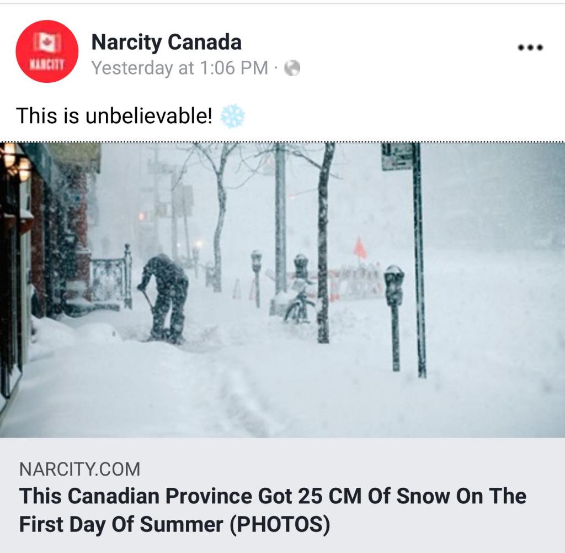Click the Canadian flag in Narcity logo
The width and height of the screenshot is (565, 553).
click(x=47, y=42)
